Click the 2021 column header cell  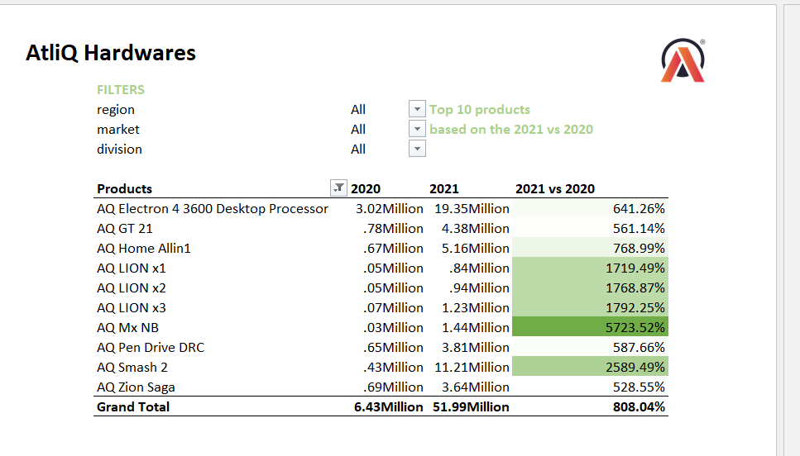tap(444, 188)
